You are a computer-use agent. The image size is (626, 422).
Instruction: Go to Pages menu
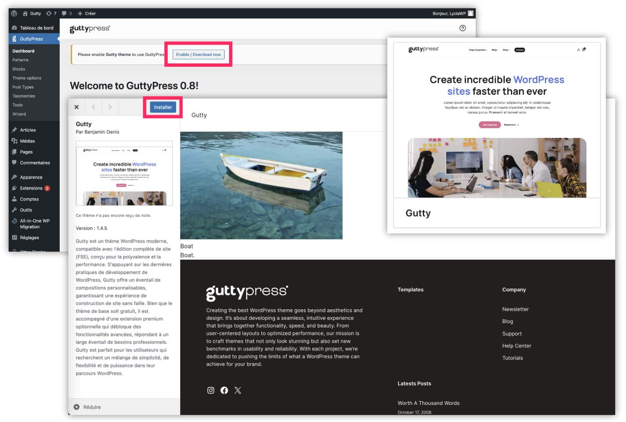(26, 152)
